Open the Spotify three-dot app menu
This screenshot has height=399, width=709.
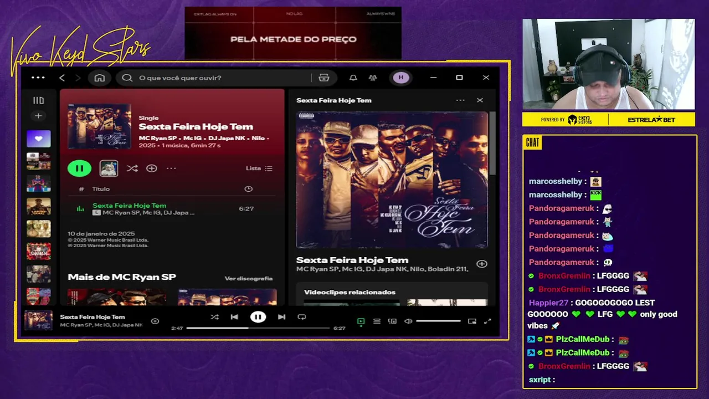[x=38, y=78]
